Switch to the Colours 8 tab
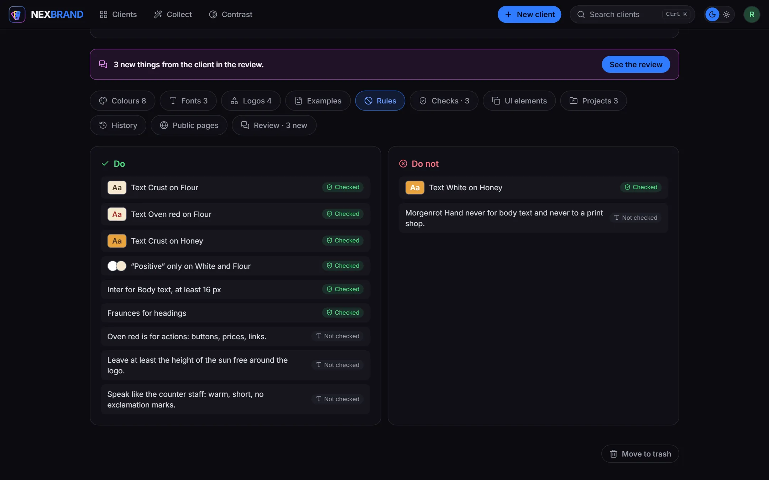Image resolution: width=769 pixels, height=480 pixels. [122, 101]
